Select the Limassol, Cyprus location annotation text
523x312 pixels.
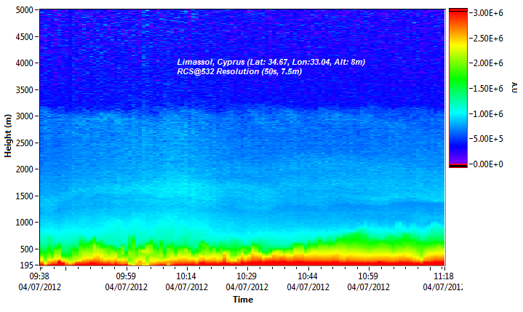pos(271,63)
